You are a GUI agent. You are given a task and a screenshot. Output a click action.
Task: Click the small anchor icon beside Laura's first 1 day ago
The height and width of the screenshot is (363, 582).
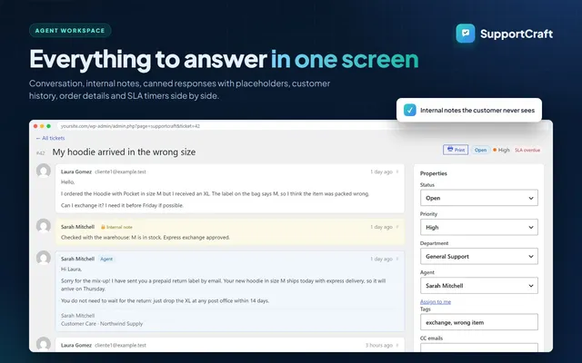[397, 172]
